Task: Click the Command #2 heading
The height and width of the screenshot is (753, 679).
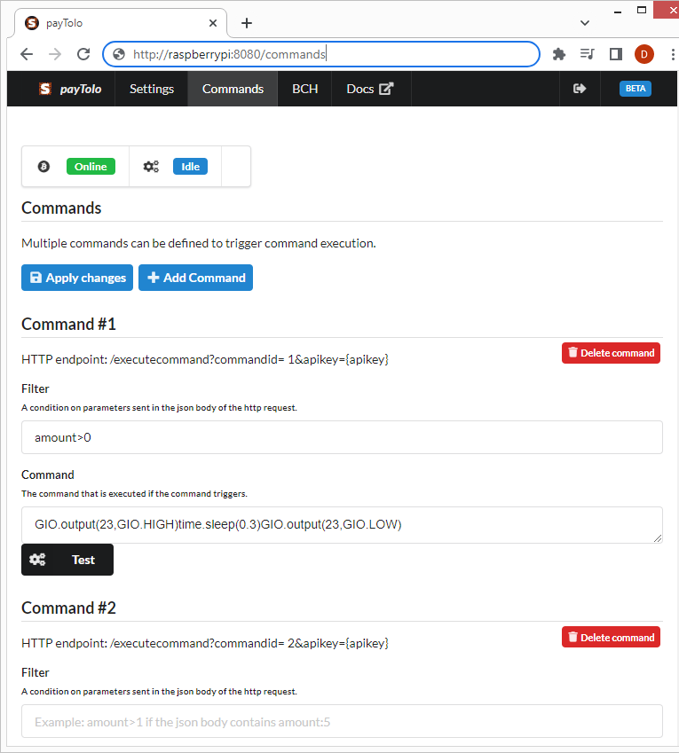Action: (x=68, y=608)
